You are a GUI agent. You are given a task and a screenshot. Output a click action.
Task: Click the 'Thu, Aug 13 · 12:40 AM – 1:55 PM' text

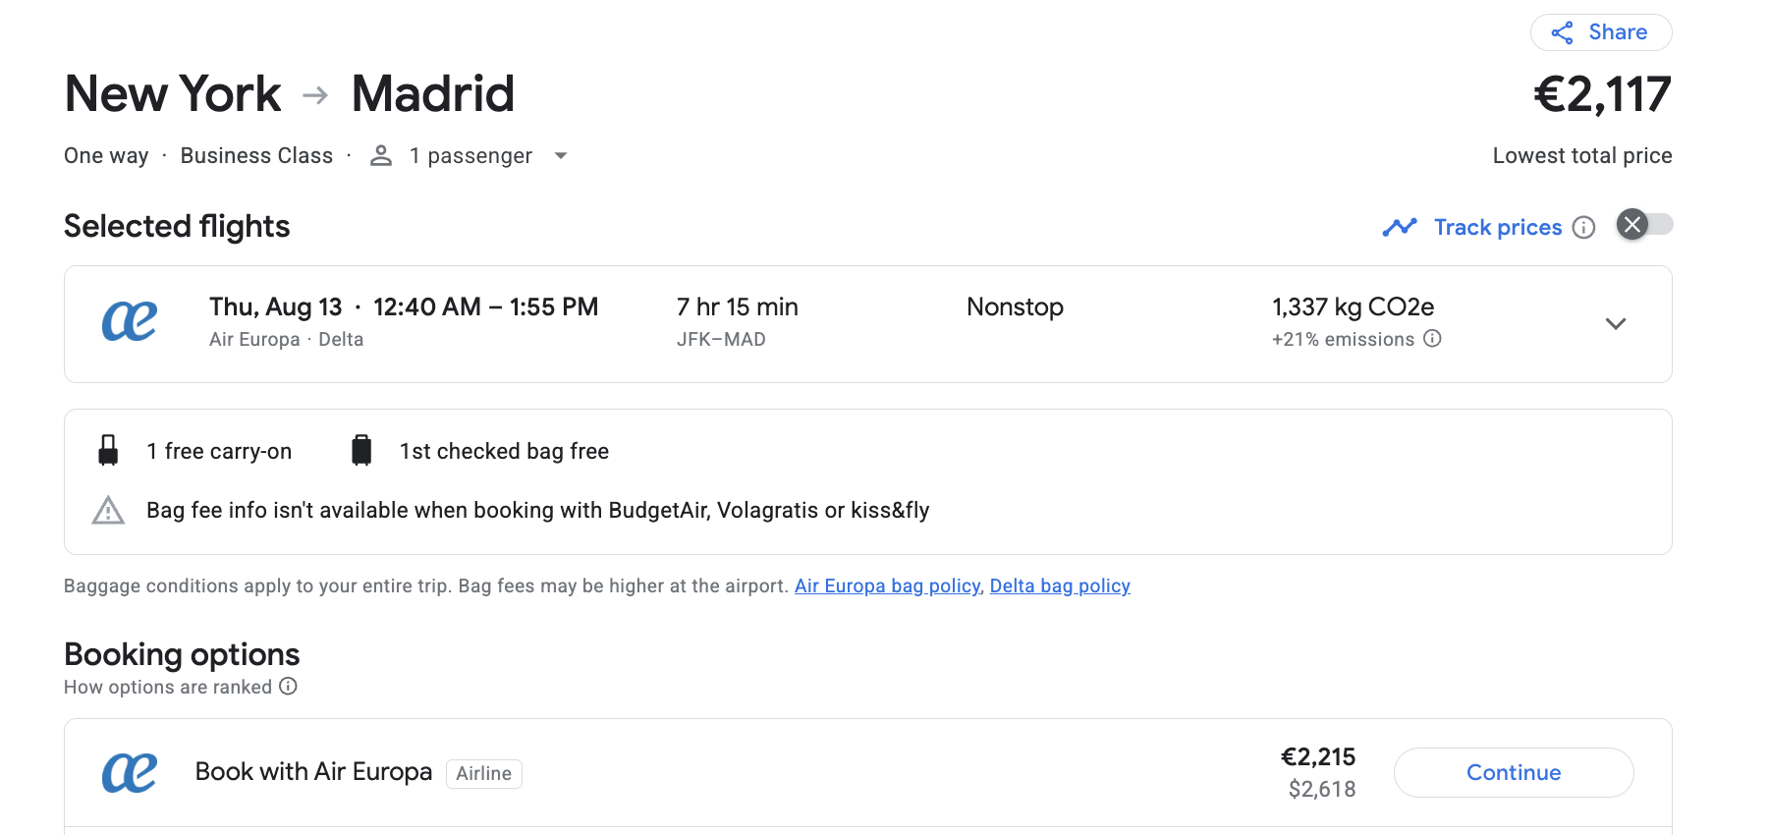point(404,307)
